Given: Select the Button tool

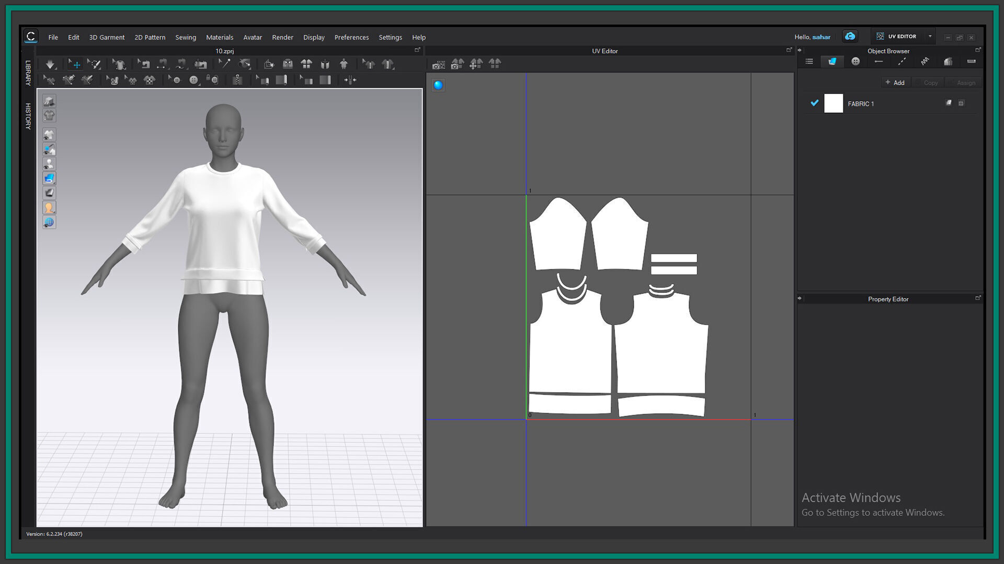Looking at the screenshot, I should tap(194, 80).
